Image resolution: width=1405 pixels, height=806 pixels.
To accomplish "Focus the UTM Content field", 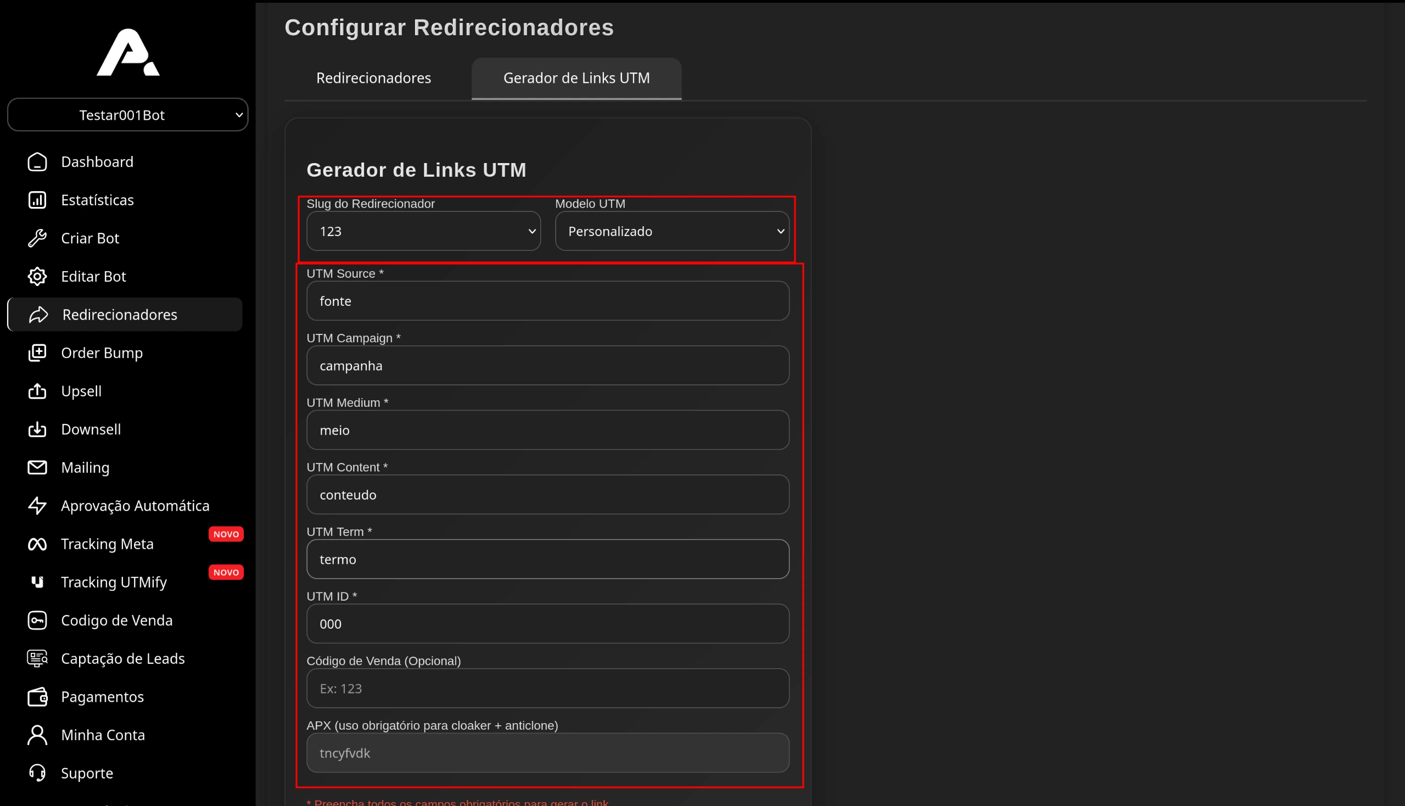I will coord(547,494).
